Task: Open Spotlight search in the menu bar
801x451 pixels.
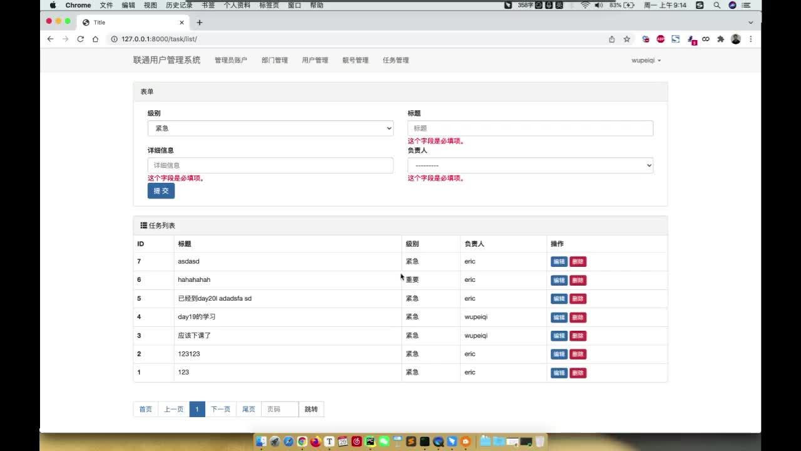Action: (717, 5)
